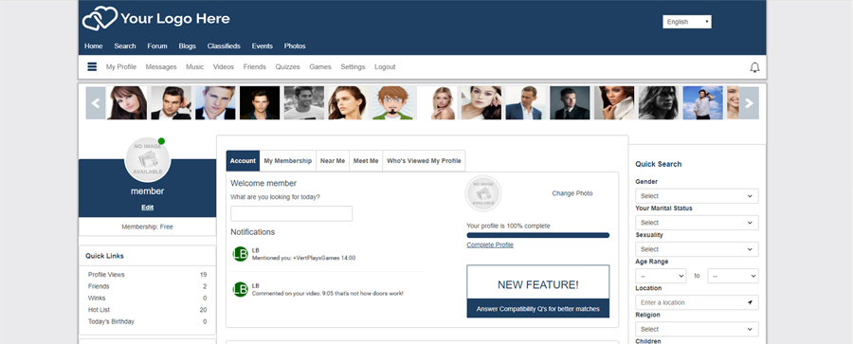Image resolution: width=853 pixels, height=344 pixels.
Task: Click the double-heart site logo
Action: [100, 19]
